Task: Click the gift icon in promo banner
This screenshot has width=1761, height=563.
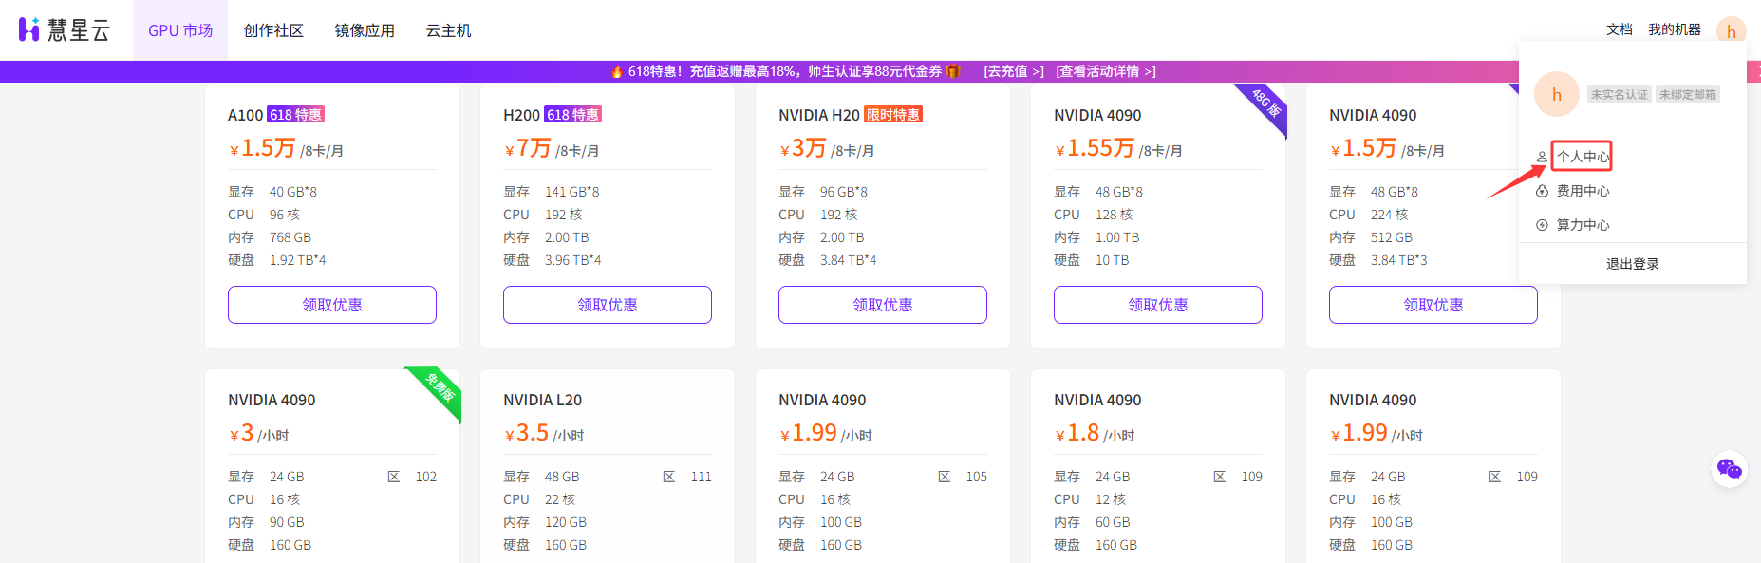Action: (953, 71)
